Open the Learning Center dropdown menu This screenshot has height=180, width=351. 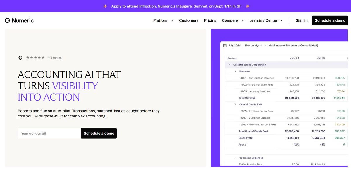(266, 20)
